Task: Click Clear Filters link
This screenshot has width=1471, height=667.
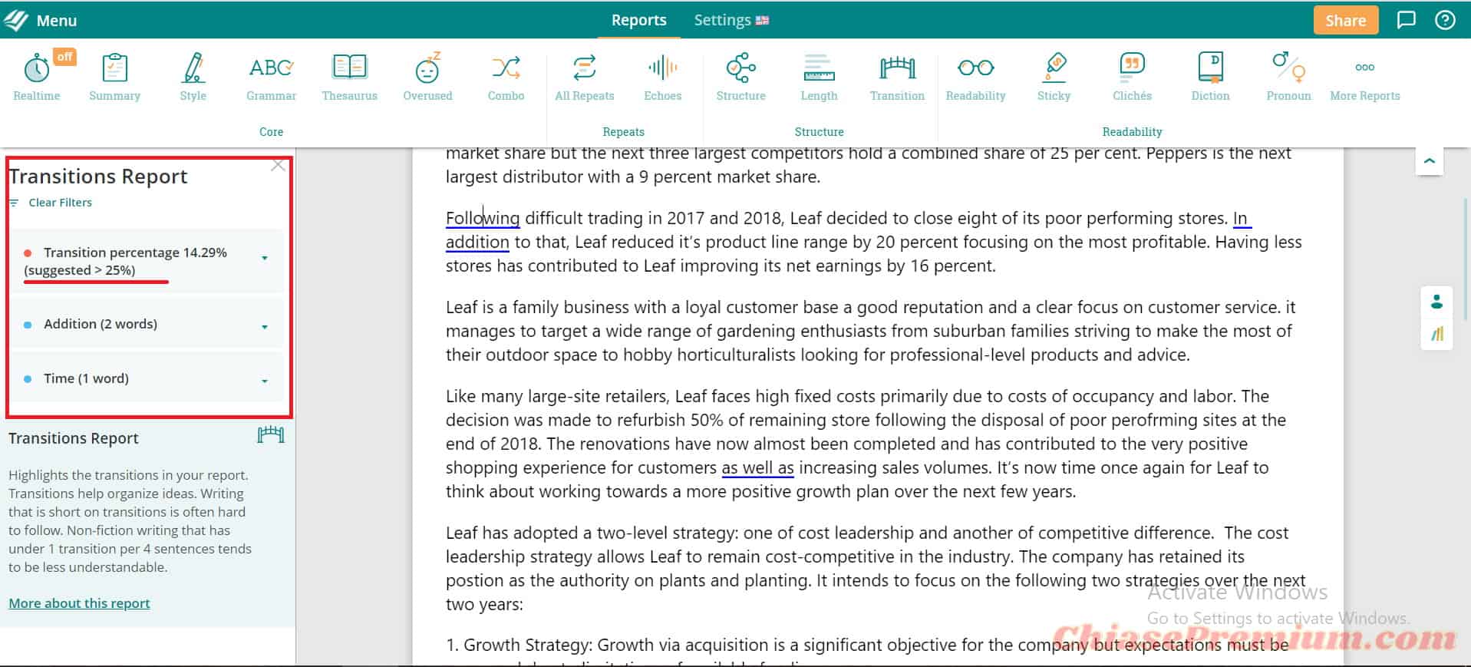Action: (51, 203)
